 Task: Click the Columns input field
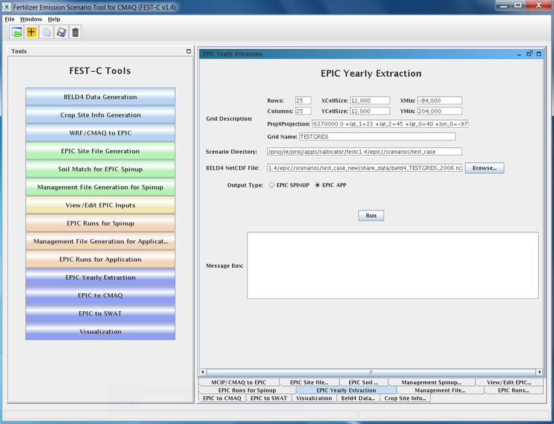(x=303, y=111)
